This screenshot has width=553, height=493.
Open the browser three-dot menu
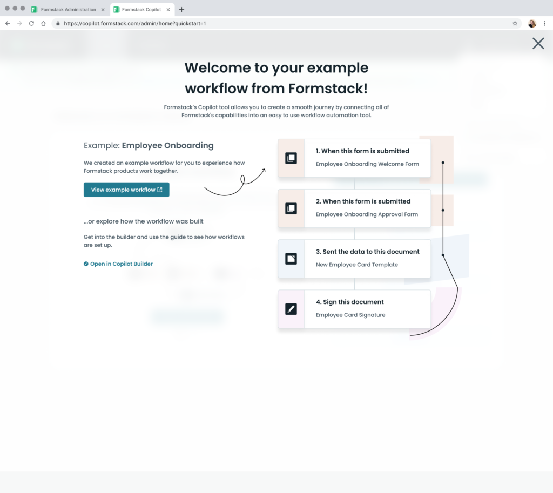(544, 23)
